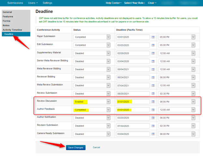Click calendar icon for Supplementary Material row
The image size is (203, 156).
(153, 53)
